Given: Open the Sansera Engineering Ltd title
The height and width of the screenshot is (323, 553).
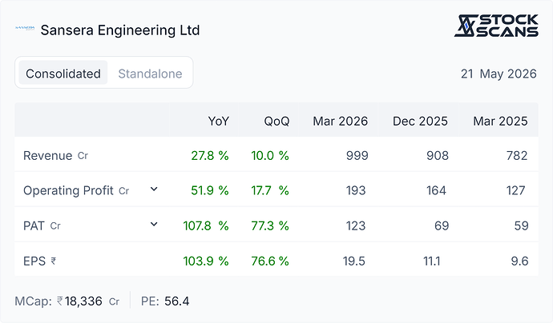Looking at the screenshot, I should click(x=120, y=30).
